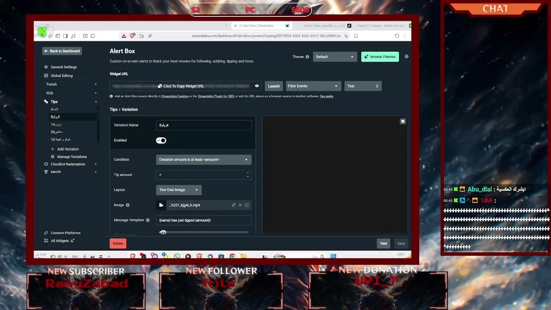The image size is (551, 310).
Task: Open the See guide link
Action: pos(326,96)
